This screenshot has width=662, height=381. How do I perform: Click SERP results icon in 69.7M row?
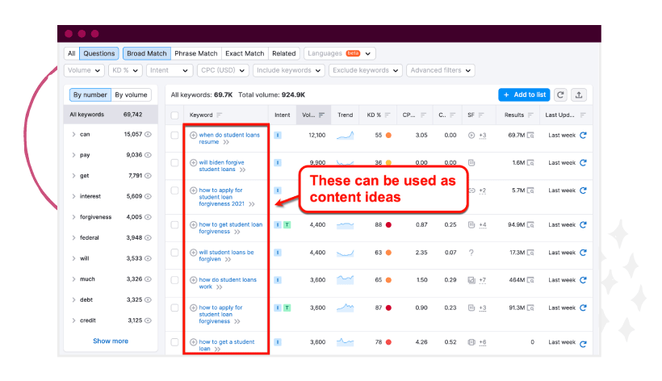pos(530,135)
